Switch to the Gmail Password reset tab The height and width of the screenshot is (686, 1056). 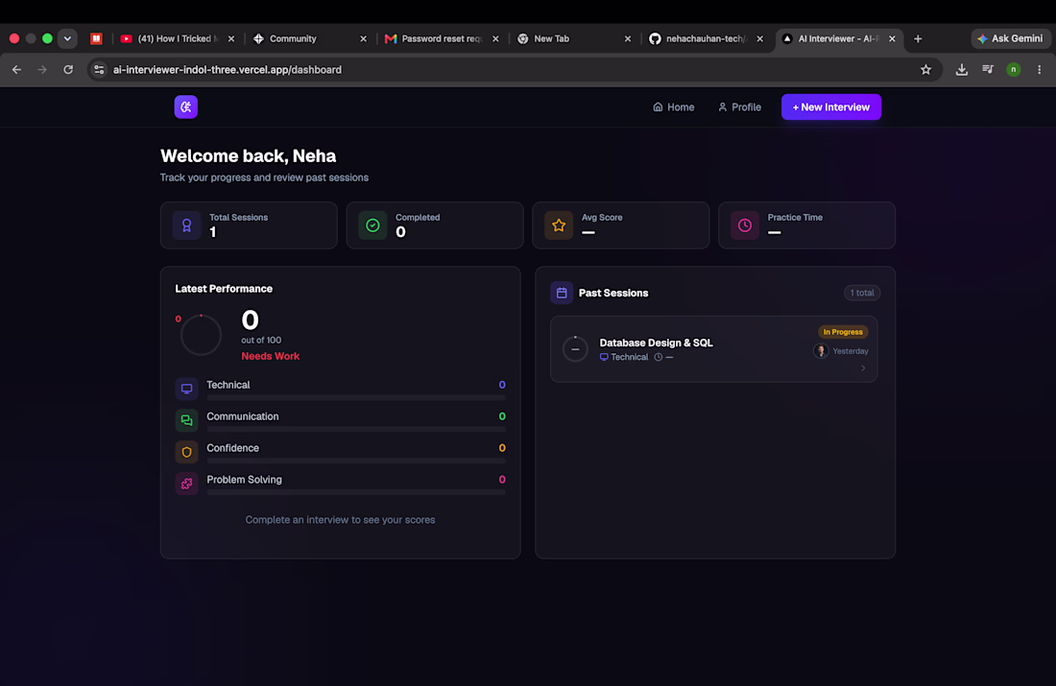442,39
